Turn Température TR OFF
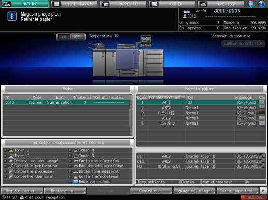 77,37
